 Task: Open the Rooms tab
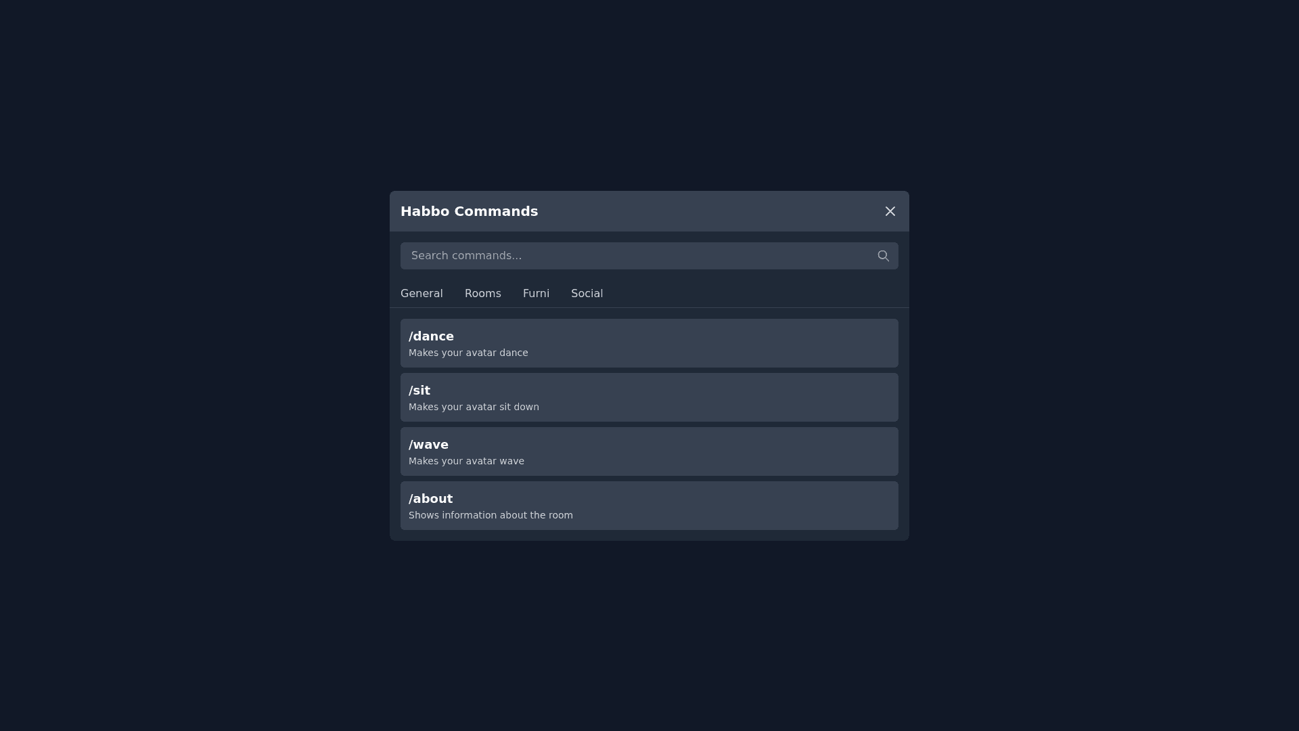click(482, 294)
